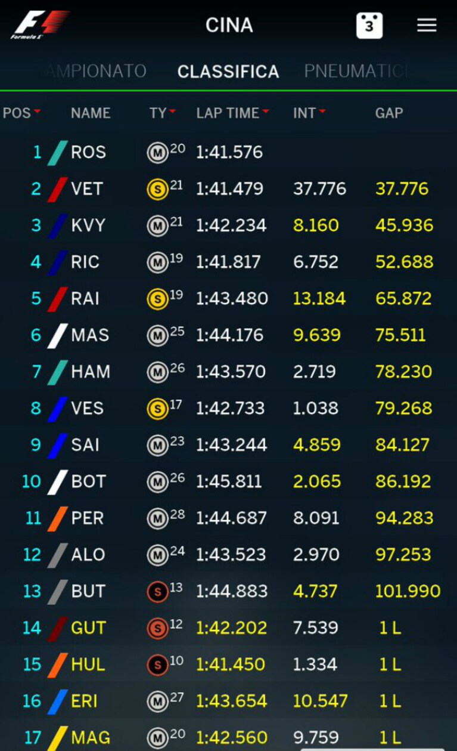This screenshot has width=457, height=751.
Task: Tap GUT's red tyre icon
Action: 157,628
